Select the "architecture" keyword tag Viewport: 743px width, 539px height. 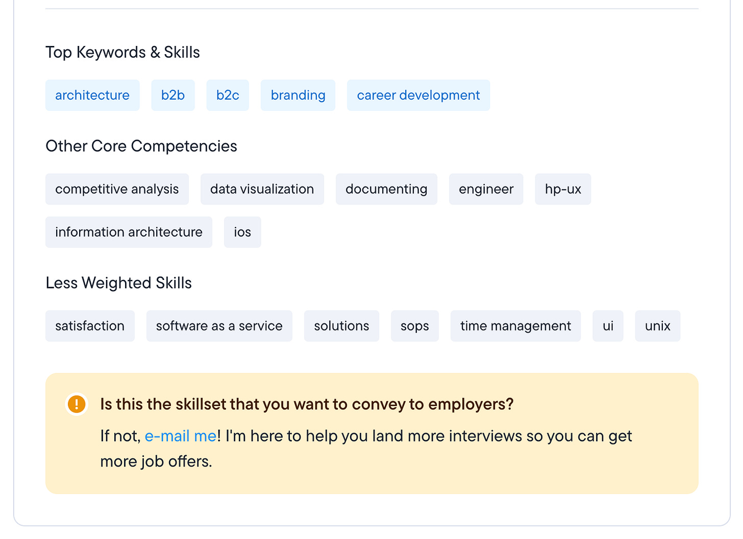[92, 95]
